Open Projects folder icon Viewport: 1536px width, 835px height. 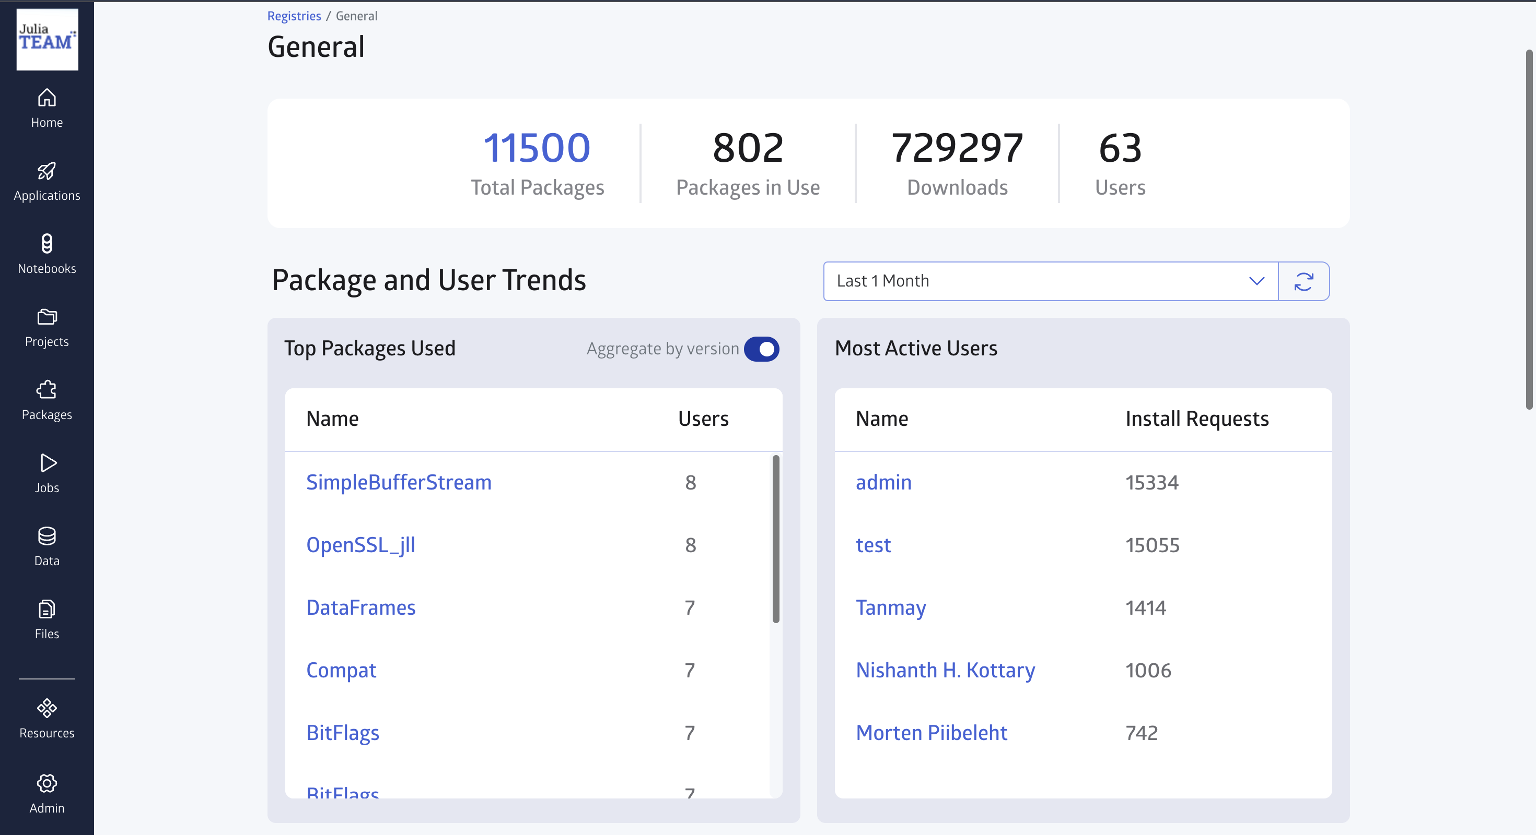point(47,317)
